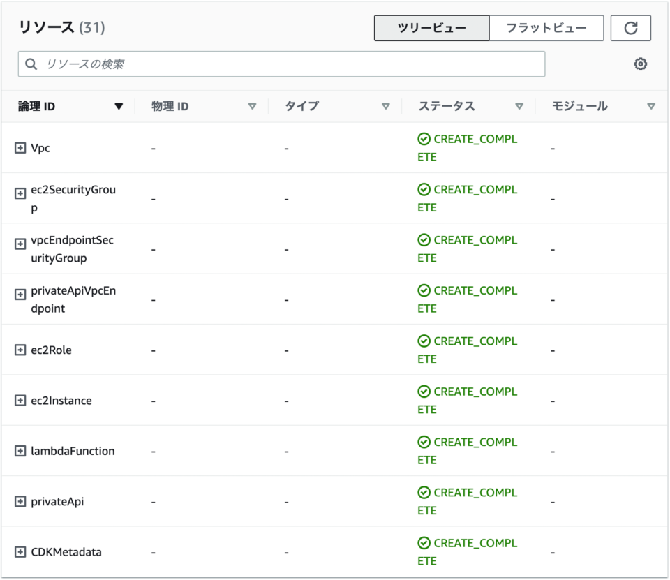670x580 pixels.
Task: Click the search magnifier icon
Action: pos(31,64)
